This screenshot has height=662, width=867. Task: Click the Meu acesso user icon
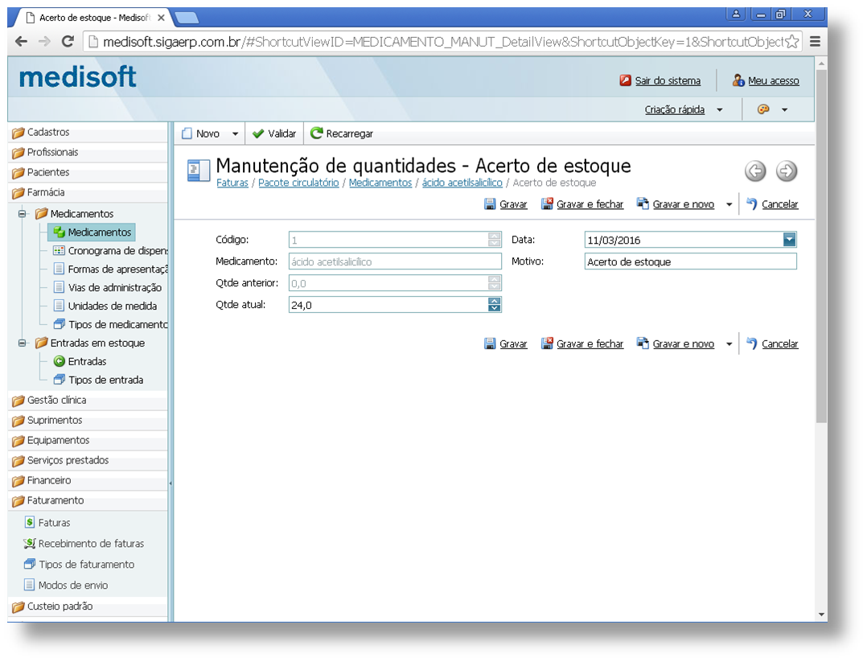[738, 80]
